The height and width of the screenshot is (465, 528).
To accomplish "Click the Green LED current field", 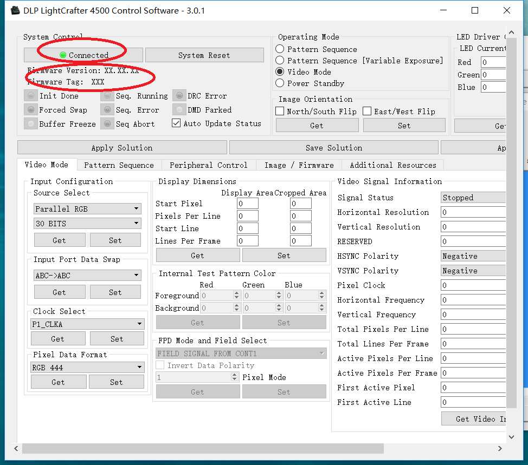I will click(493, 75).
